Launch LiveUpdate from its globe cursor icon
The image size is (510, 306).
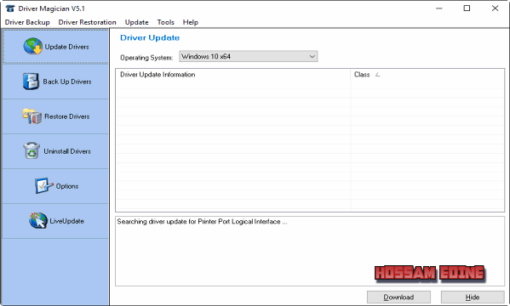coord(38,220)
